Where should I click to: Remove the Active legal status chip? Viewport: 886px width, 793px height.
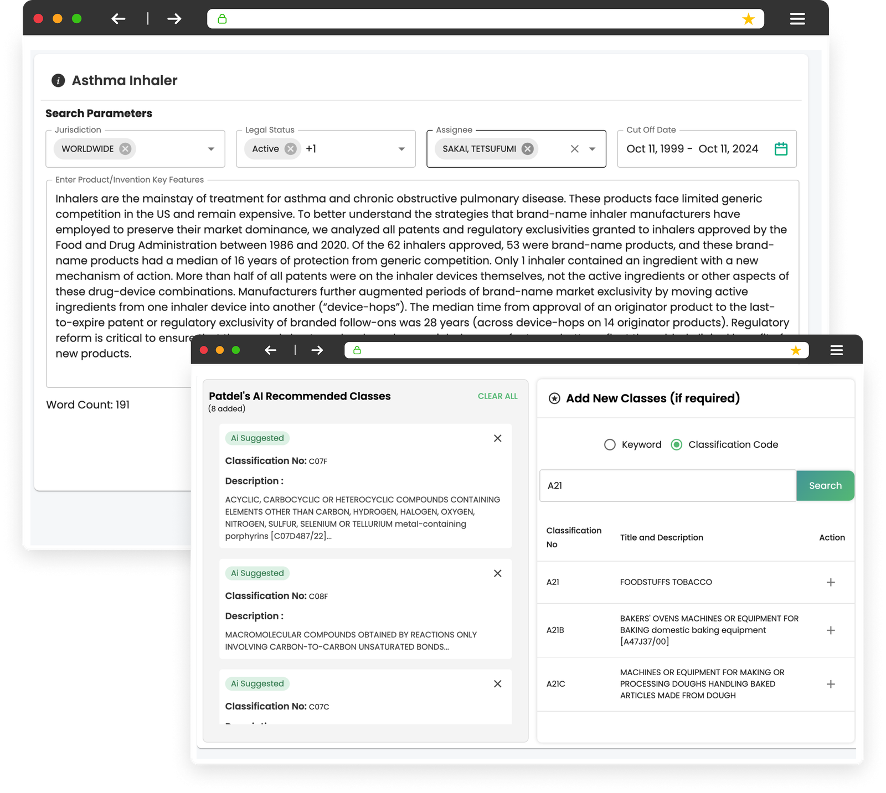tap(290, 149)
